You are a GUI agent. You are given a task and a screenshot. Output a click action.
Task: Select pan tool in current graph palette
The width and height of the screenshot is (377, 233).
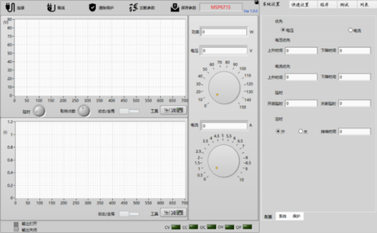click(180, 212)
